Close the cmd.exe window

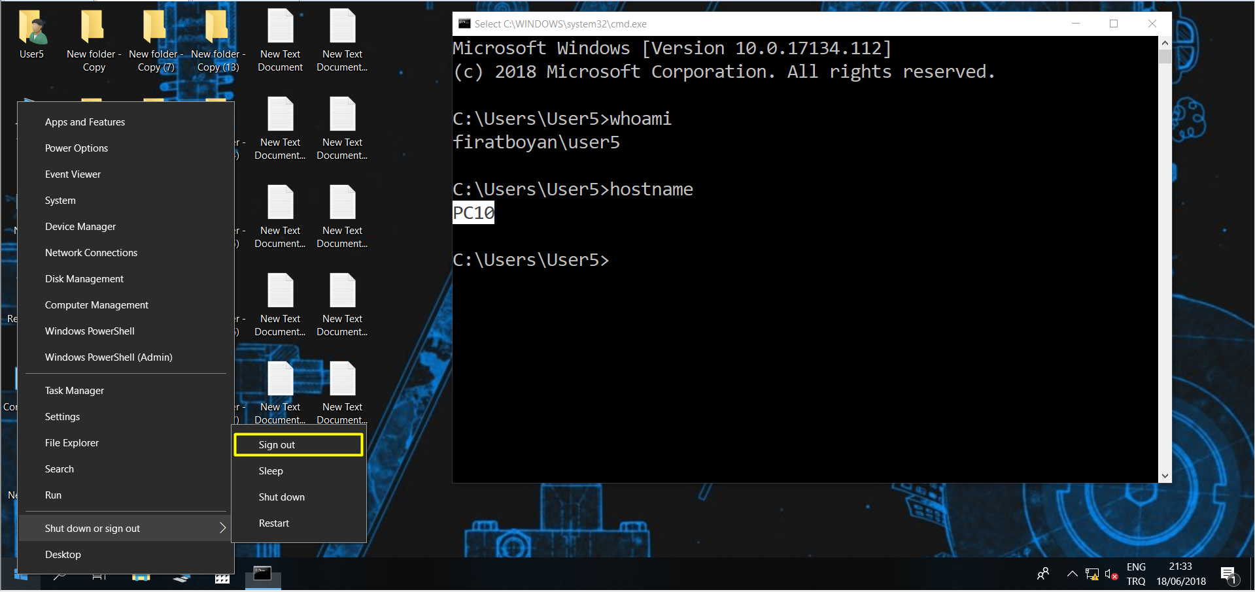tap(1152, 24)
